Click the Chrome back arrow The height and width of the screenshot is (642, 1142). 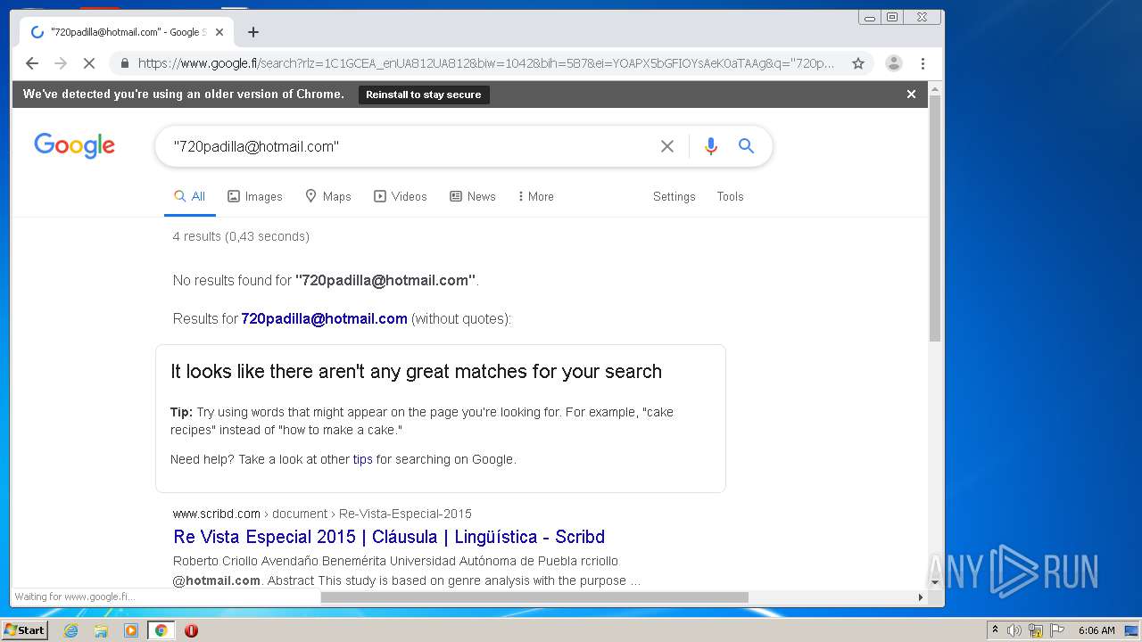point(32,63)
